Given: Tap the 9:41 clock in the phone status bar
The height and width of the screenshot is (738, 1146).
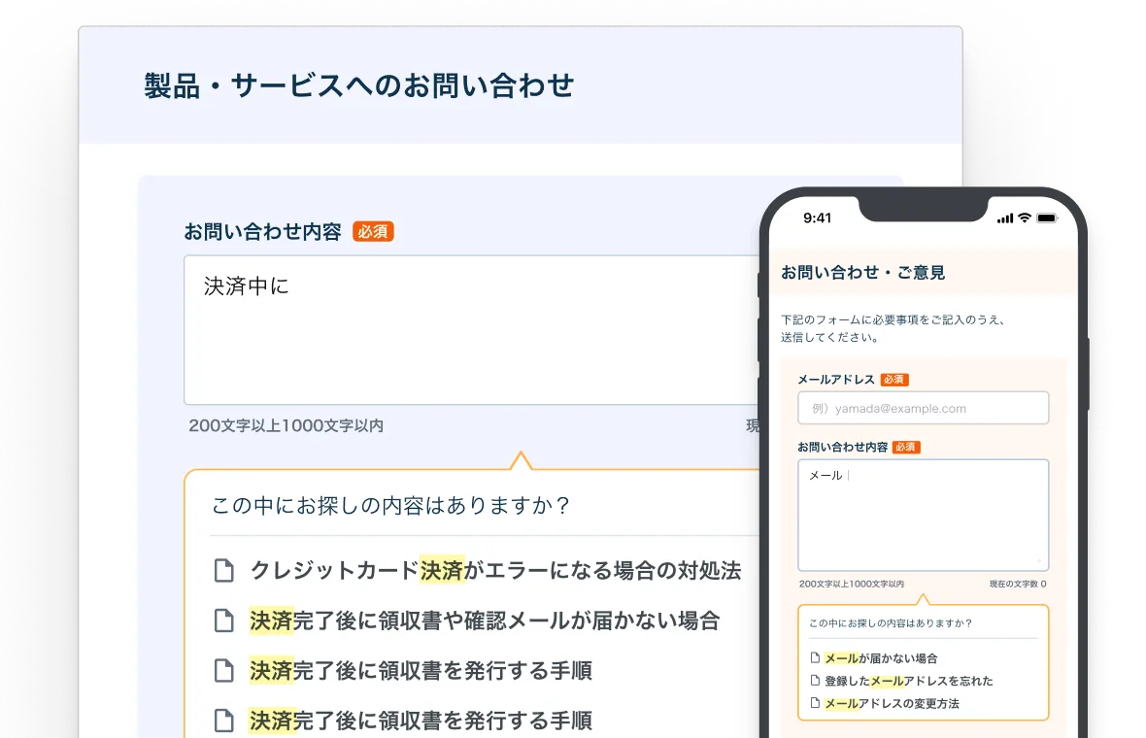Looking at the screenshot, I should pos(818,218).
